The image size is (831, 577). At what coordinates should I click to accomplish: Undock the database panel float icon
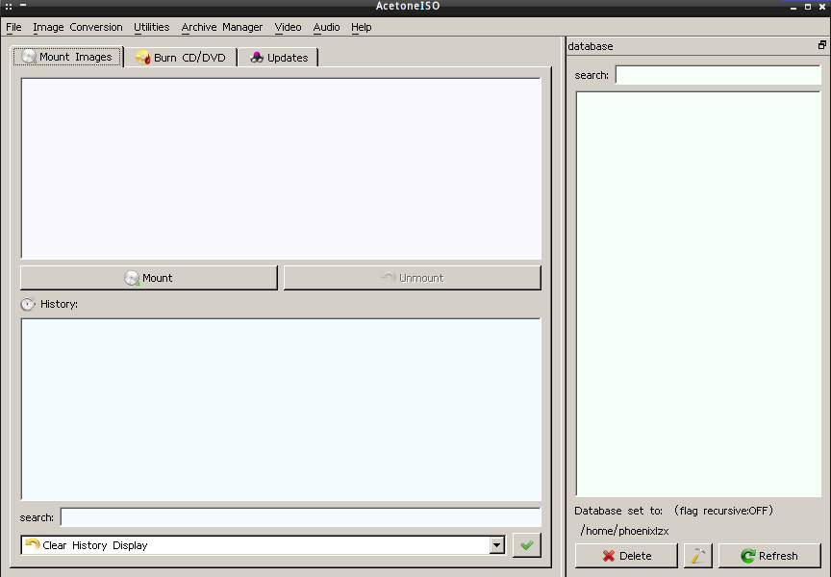pyautogui.click(x=822, y=45)
